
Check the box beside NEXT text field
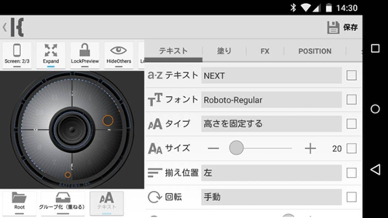tap(351, 75)
